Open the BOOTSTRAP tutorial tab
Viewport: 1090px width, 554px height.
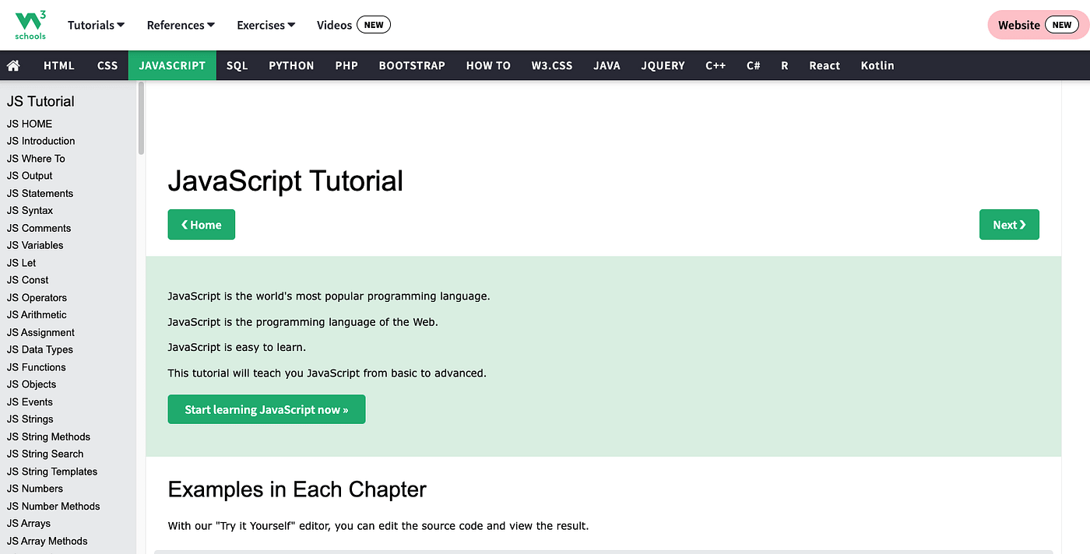(412, 65)
